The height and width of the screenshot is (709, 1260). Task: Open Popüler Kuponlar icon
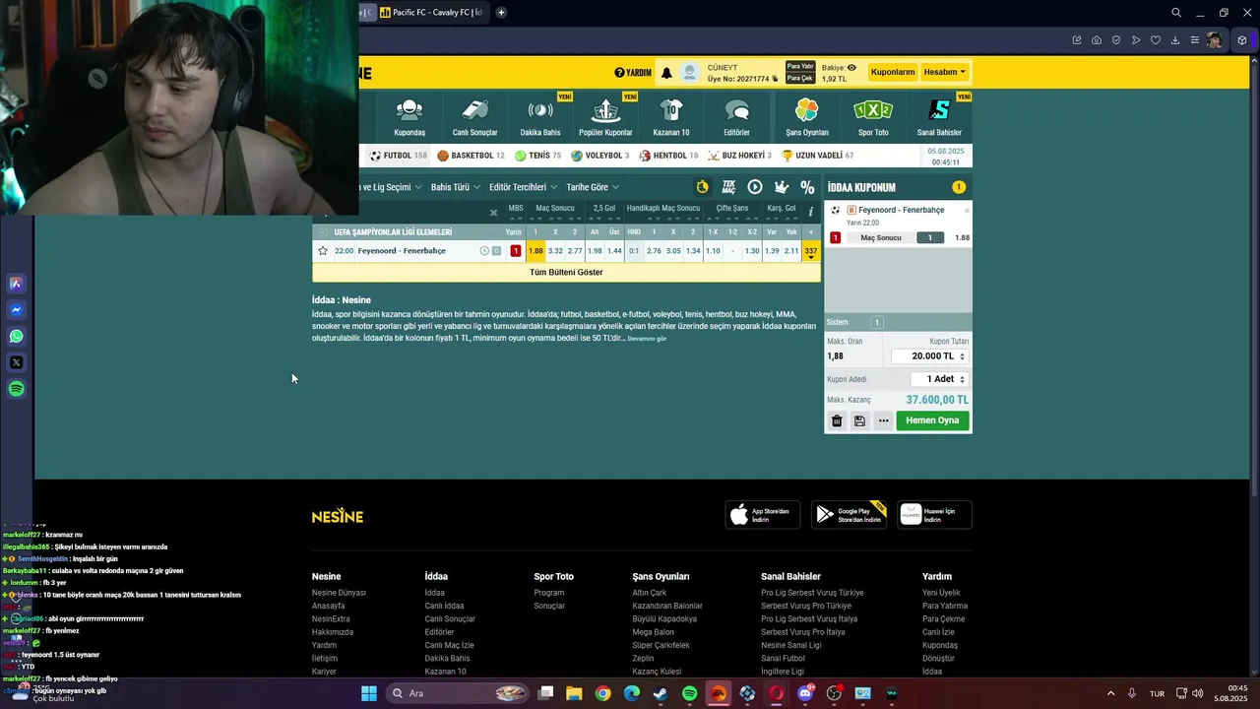point(605,109)
